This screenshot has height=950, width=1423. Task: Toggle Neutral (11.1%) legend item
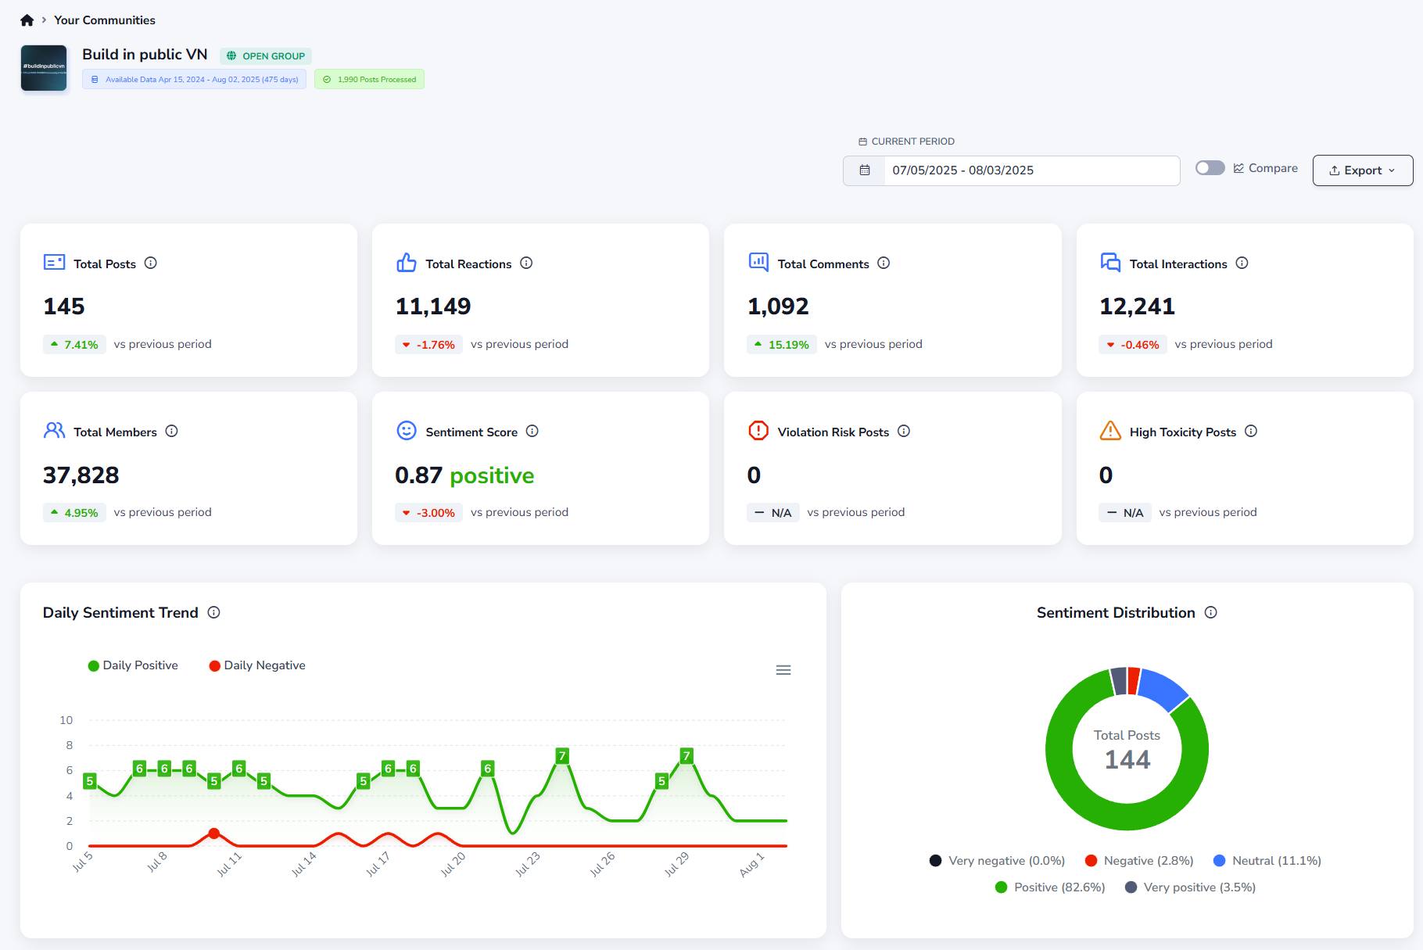click(1267, 861)
